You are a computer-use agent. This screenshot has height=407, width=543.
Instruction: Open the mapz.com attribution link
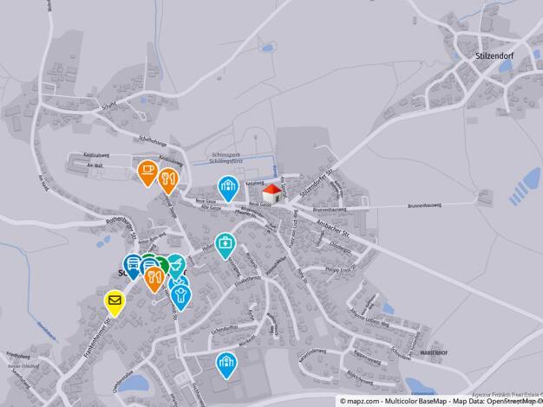[359, 401]
